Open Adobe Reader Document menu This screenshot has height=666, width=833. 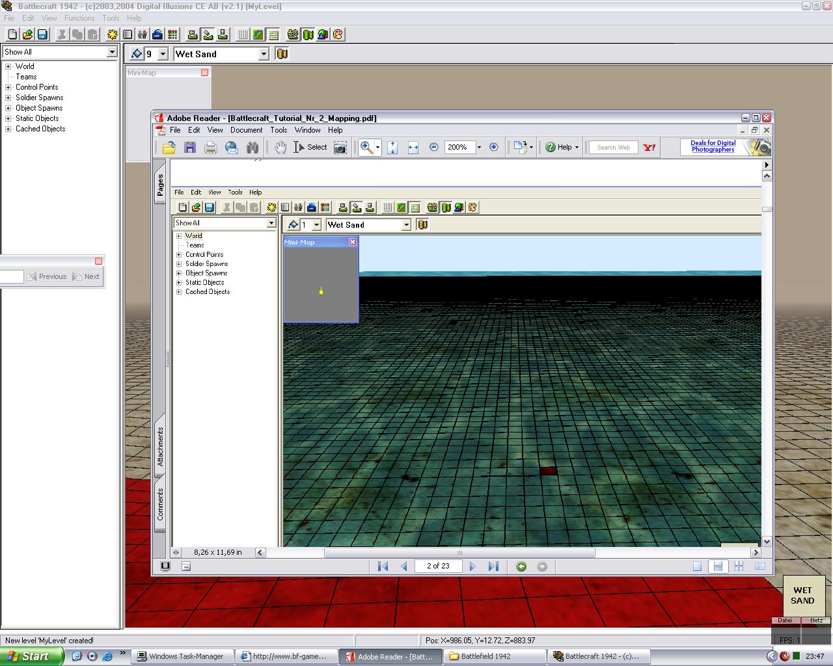[246, 130]
